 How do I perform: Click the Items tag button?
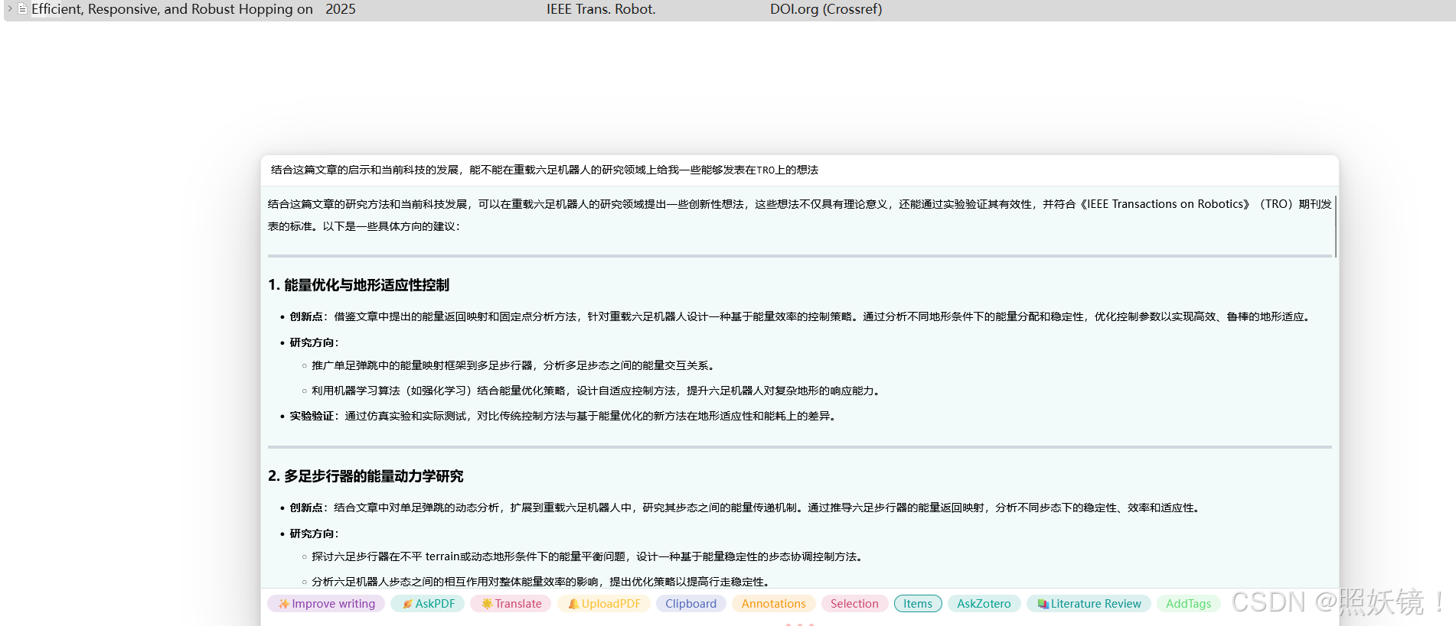coord(918,604)
